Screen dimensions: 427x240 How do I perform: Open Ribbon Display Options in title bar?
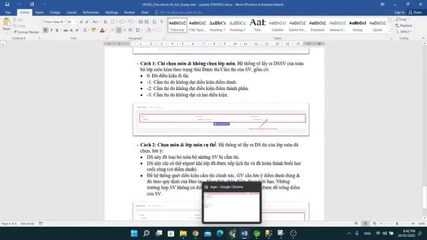point(382,5)
